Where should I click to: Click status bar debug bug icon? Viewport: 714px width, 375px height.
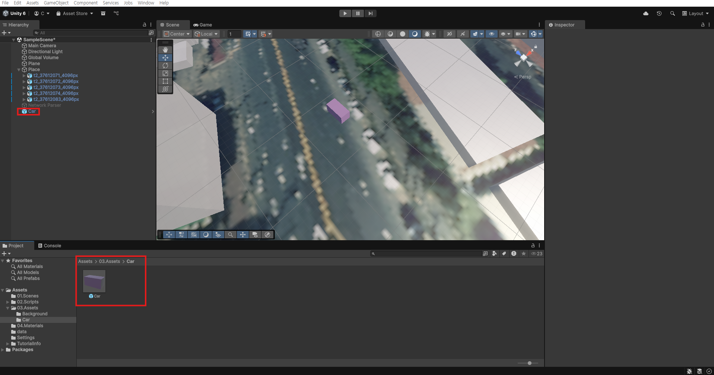coord(690,371)
